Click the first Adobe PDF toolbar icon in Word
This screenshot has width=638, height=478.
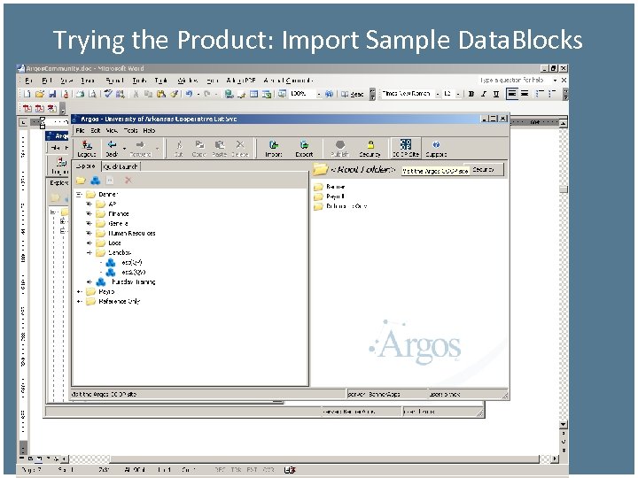click(27, 108)
